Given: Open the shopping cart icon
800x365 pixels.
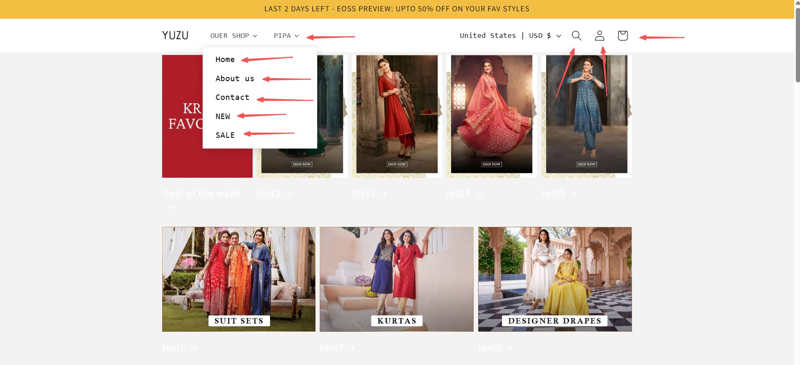Looking at the screenshot, I should (x=622, y=36).
